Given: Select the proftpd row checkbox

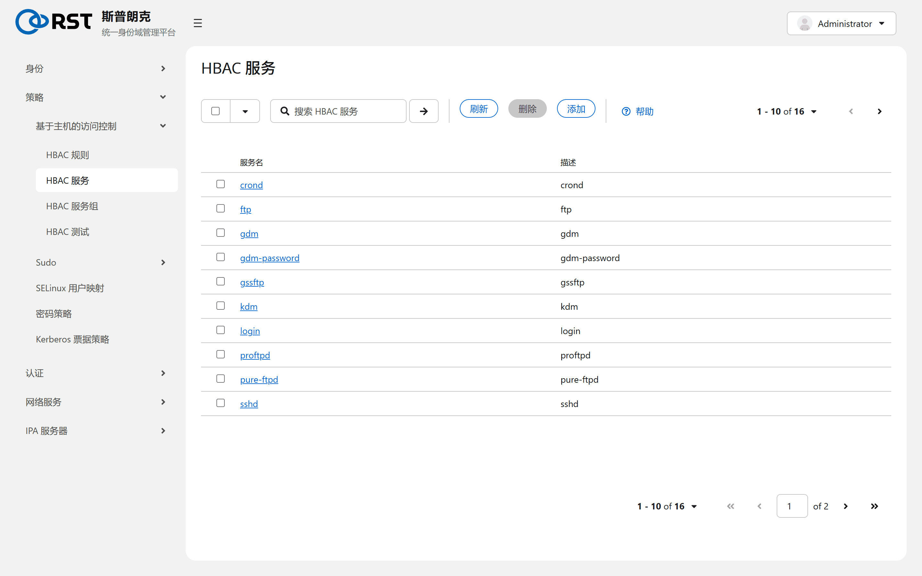Looking at the screenshot, I should [x=221, y=354].
